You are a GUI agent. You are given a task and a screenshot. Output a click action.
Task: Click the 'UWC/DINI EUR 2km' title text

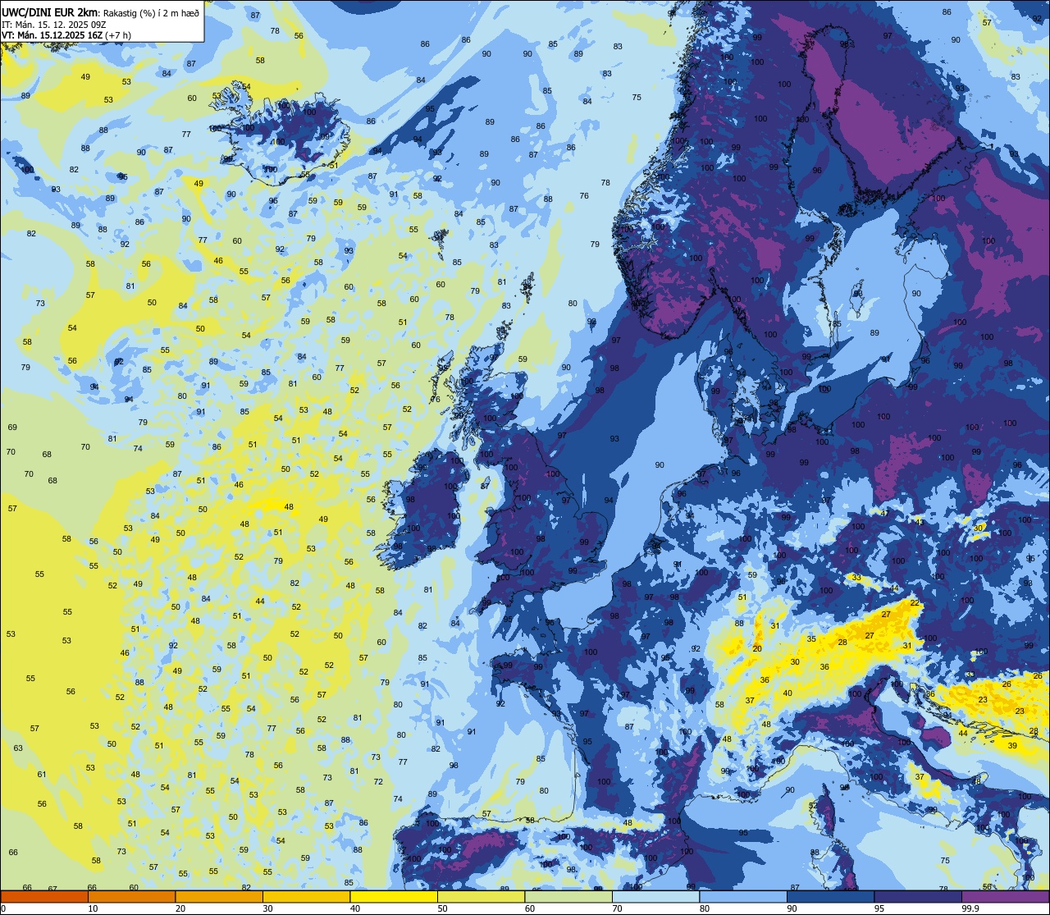tap(50, 11)
